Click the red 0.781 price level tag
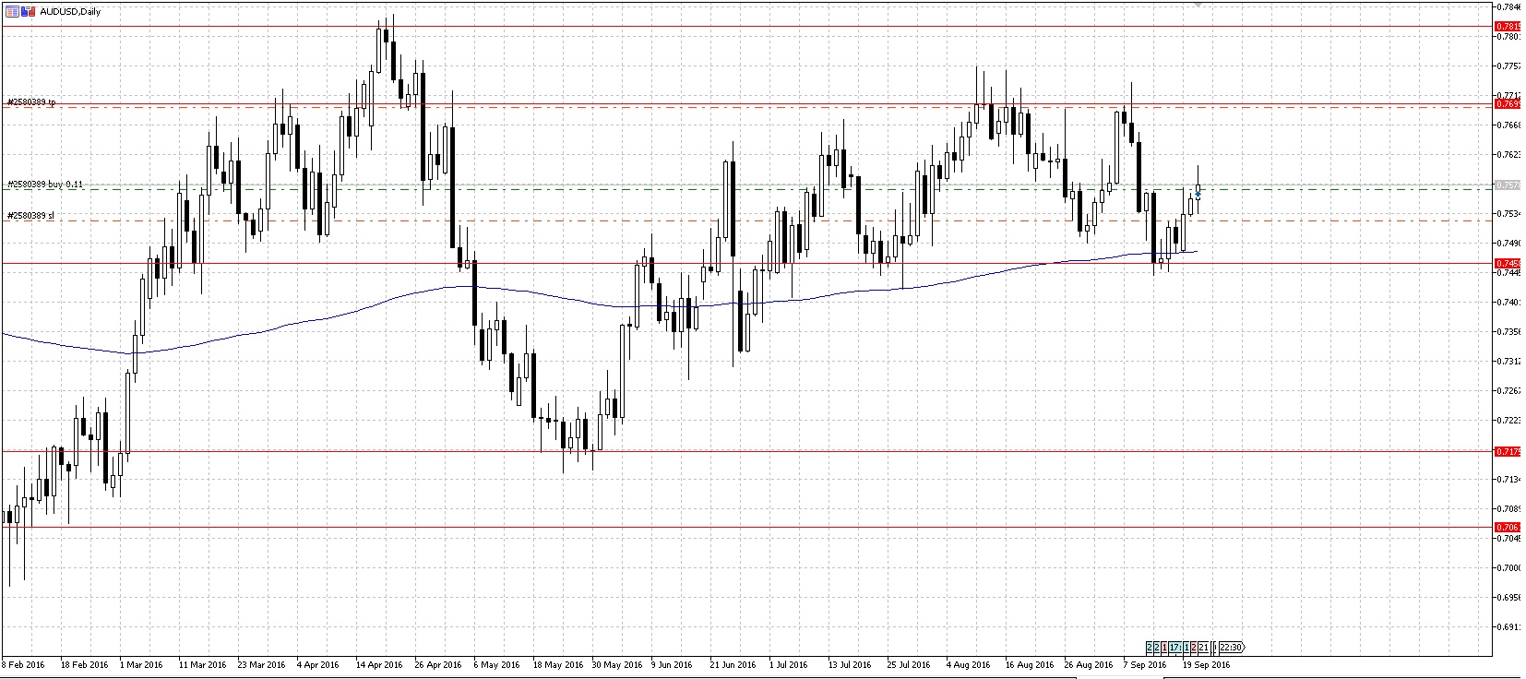 tap(1507, 27)
